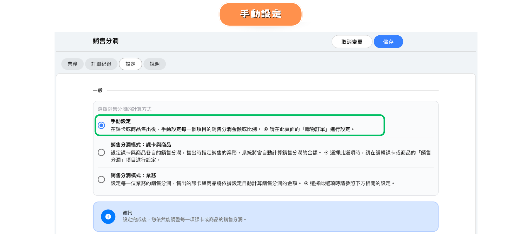
Task: Click the 資訊 heading in info box
Action: (x=127, y=213)
